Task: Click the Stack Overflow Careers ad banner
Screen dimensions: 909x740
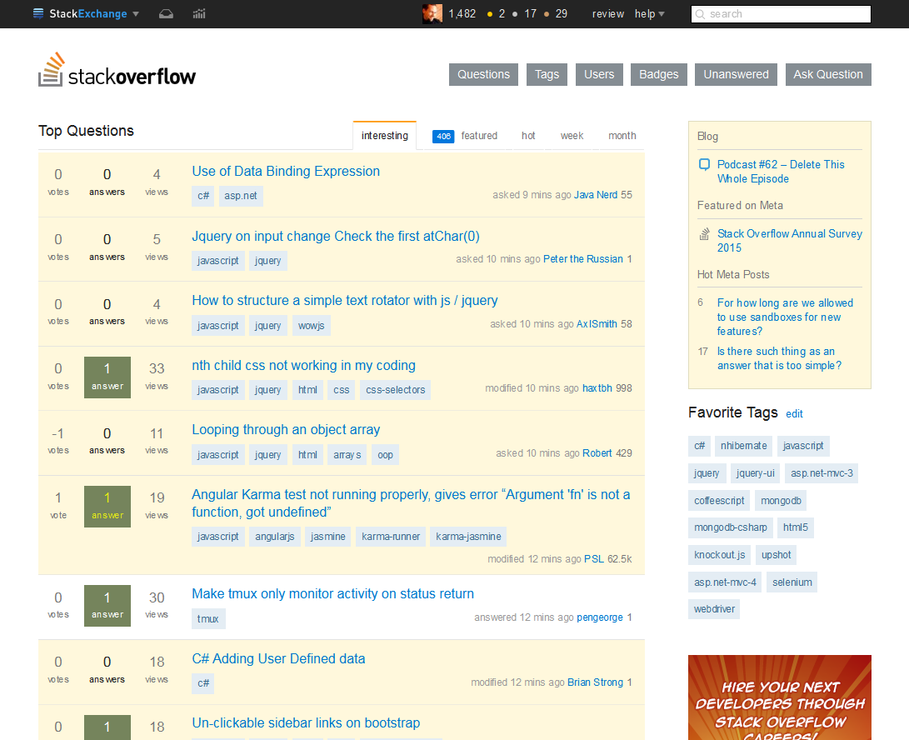Action: click(x=780, y=697)
